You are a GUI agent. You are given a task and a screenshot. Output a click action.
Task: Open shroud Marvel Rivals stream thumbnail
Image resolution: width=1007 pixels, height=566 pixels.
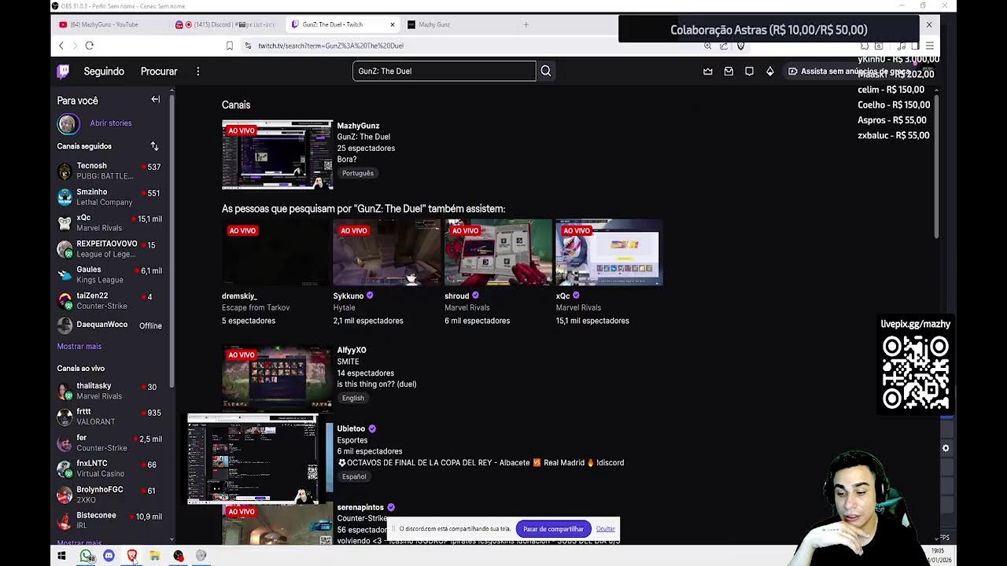click(x=498, y=252)
